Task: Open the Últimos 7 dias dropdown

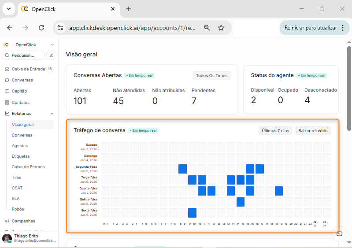Action: [275, 130]
